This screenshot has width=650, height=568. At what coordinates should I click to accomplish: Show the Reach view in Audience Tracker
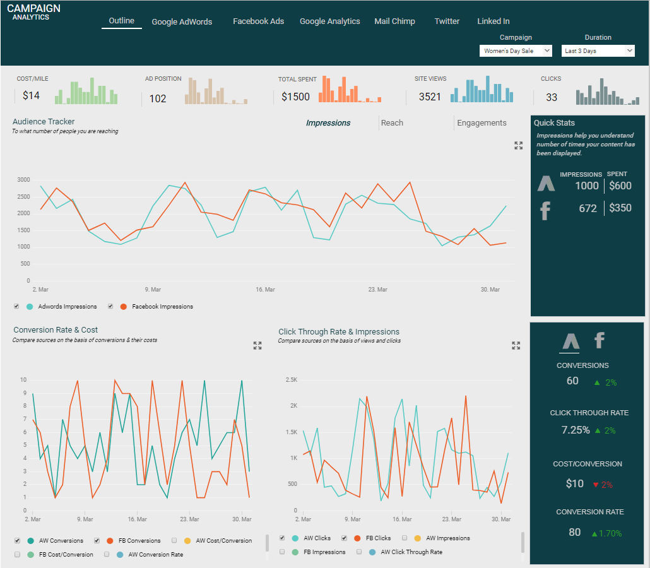coord(392,123)
